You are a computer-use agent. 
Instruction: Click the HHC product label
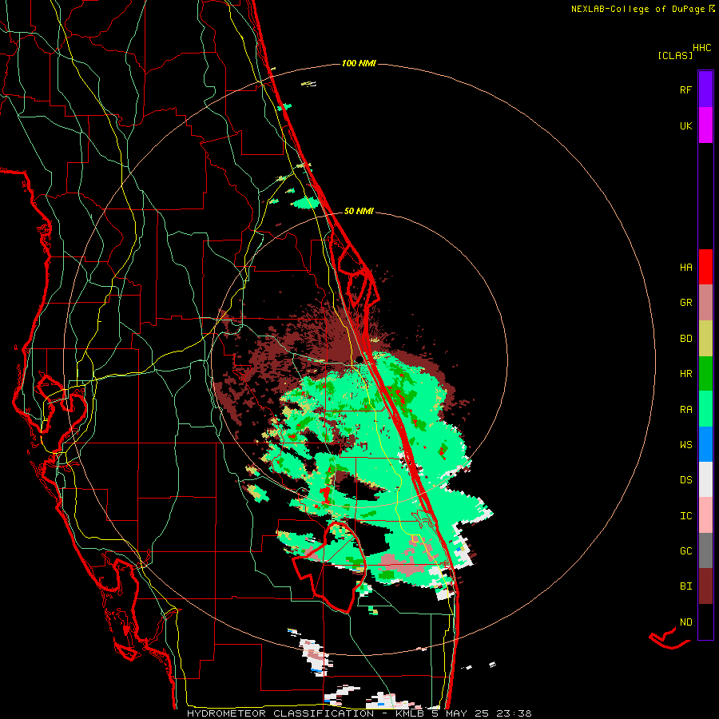click(x=702, y=48)
